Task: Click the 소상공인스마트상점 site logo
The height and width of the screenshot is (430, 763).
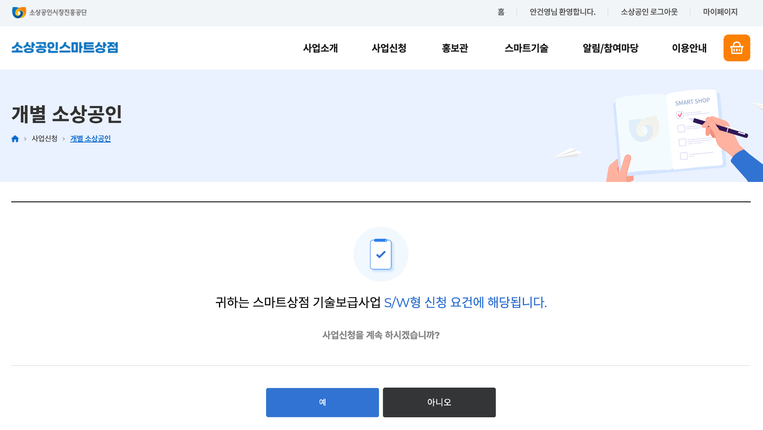Action: pyautogui.click(x=65, y=47)
